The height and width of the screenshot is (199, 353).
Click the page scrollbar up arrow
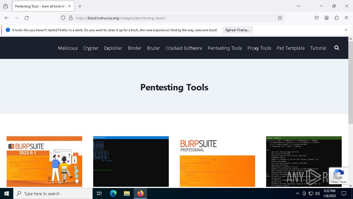351,39
